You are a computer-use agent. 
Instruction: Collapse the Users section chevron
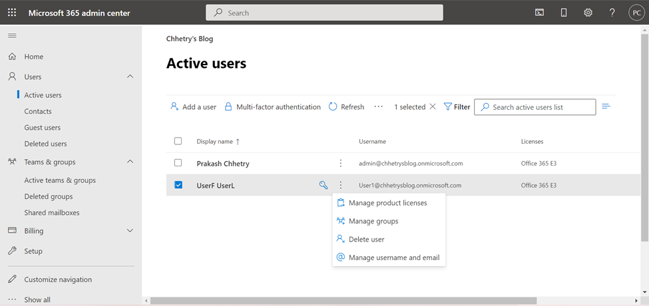[x=130, y=76]
